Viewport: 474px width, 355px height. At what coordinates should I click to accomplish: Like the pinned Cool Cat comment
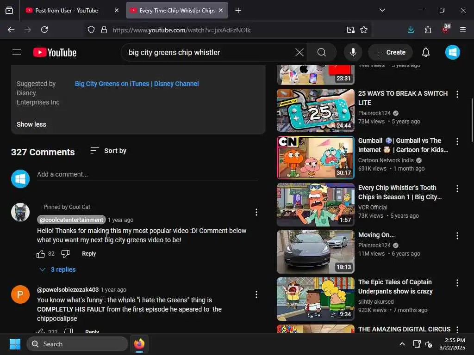coord(41,254)
